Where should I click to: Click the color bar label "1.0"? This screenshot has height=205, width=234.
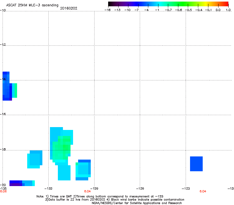click(228, 10)
